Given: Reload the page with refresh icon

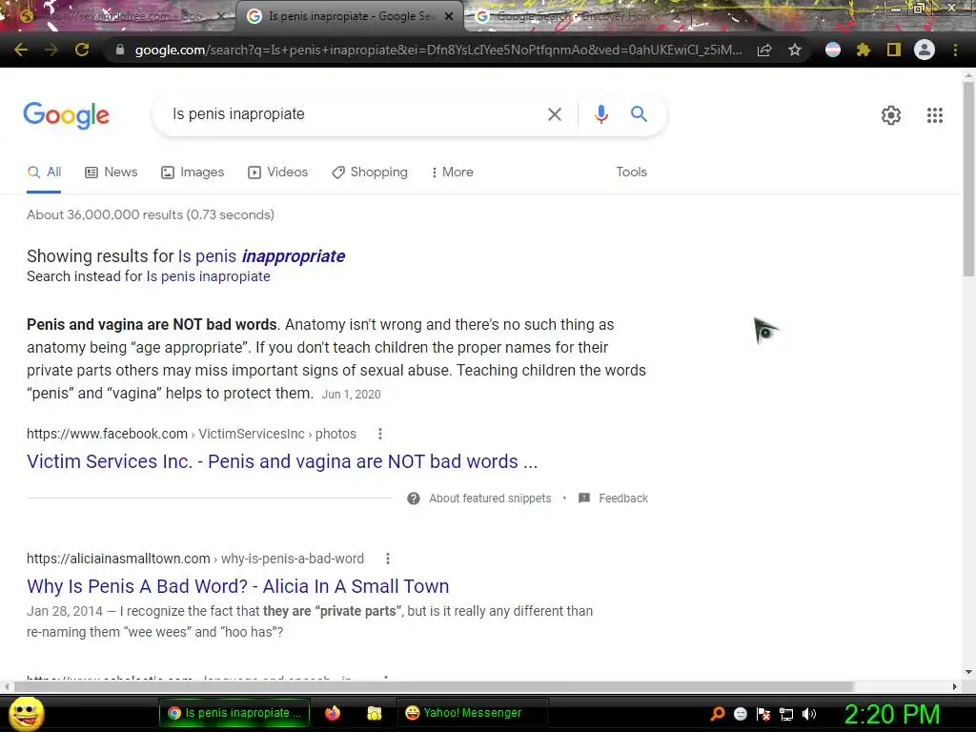Looking at the screenshot, I should (82, 50).
